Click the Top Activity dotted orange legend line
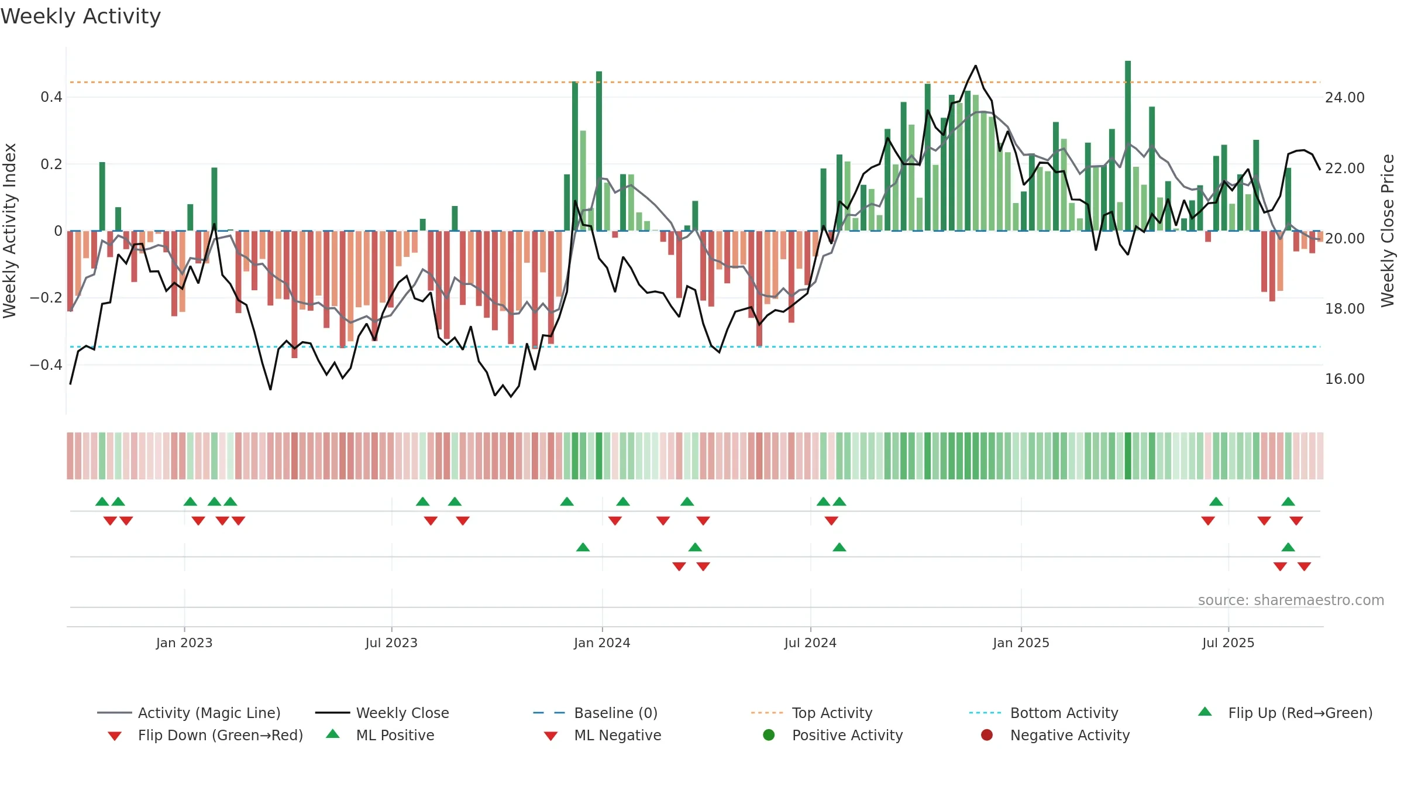1404x790 pixels. pos(767,713)
